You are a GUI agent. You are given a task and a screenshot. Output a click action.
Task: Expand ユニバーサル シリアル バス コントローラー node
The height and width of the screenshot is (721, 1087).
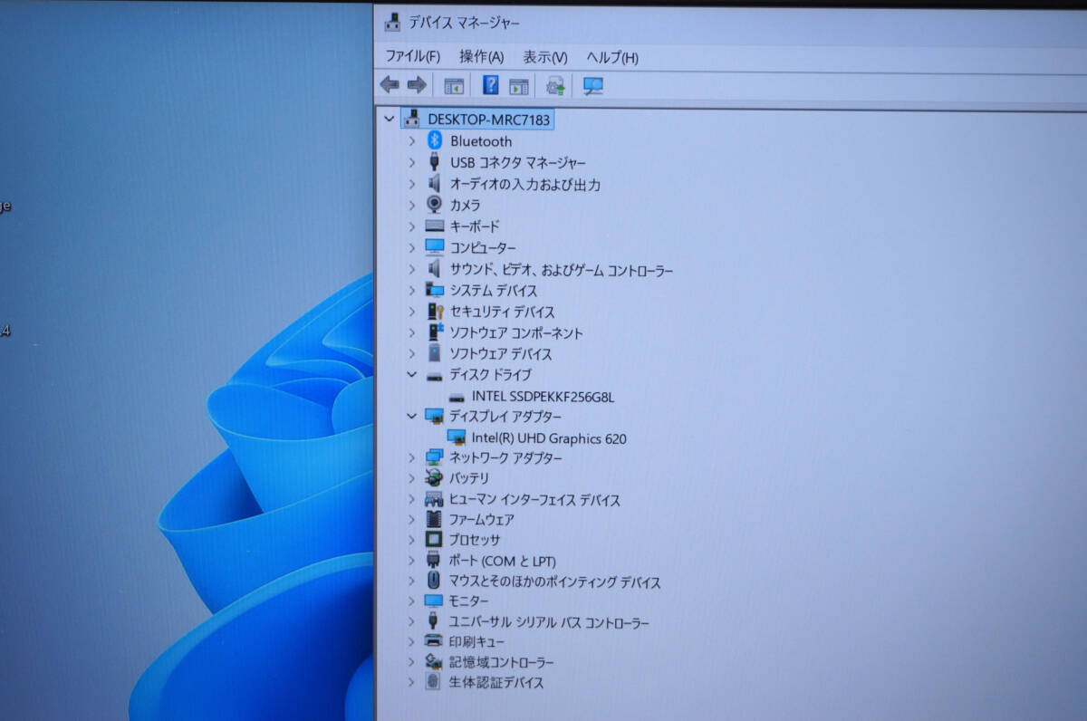(411, 622)
